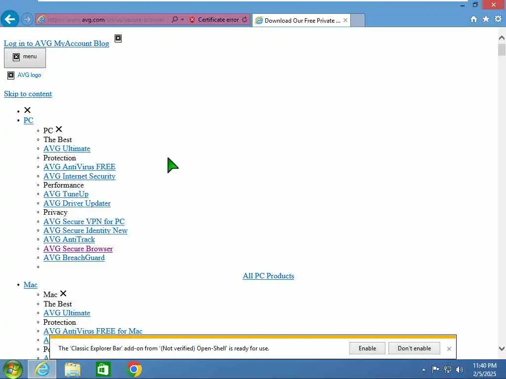
Task: Open Favorites with the star icon
Action: pyautogui.click(x=486, y=19)
